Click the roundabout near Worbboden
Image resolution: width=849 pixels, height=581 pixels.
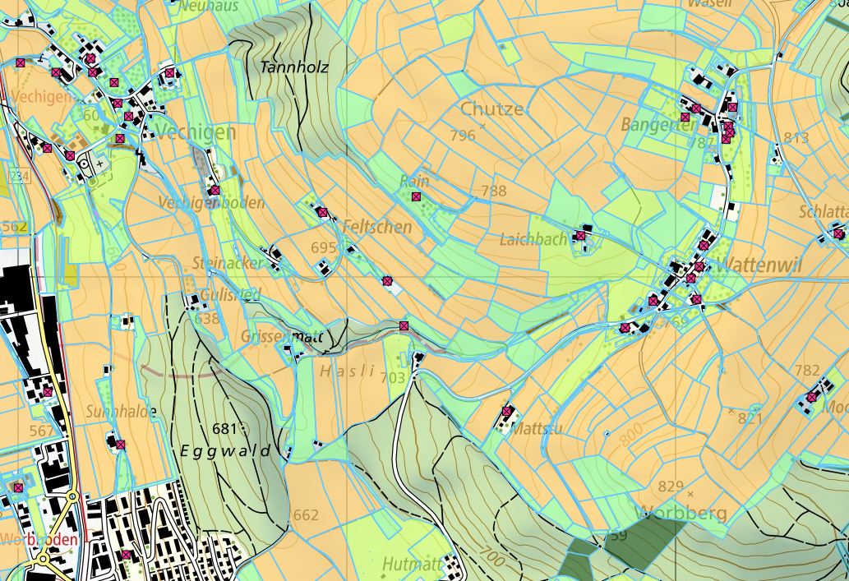click(x=73, y=496)
